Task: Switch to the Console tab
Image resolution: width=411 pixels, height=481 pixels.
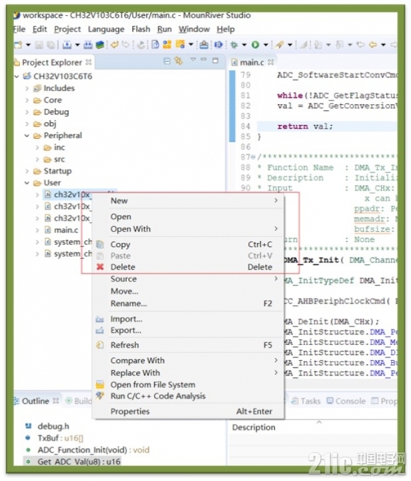Action: point(346,402)
